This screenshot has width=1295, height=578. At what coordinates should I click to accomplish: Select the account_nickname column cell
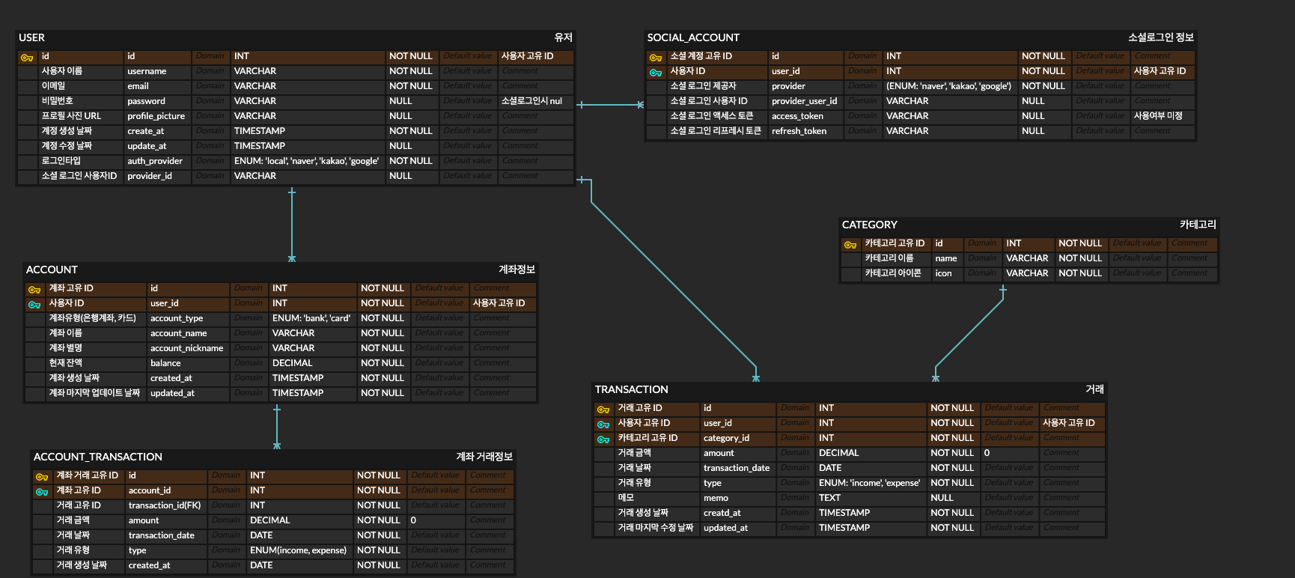pos(189,348)
